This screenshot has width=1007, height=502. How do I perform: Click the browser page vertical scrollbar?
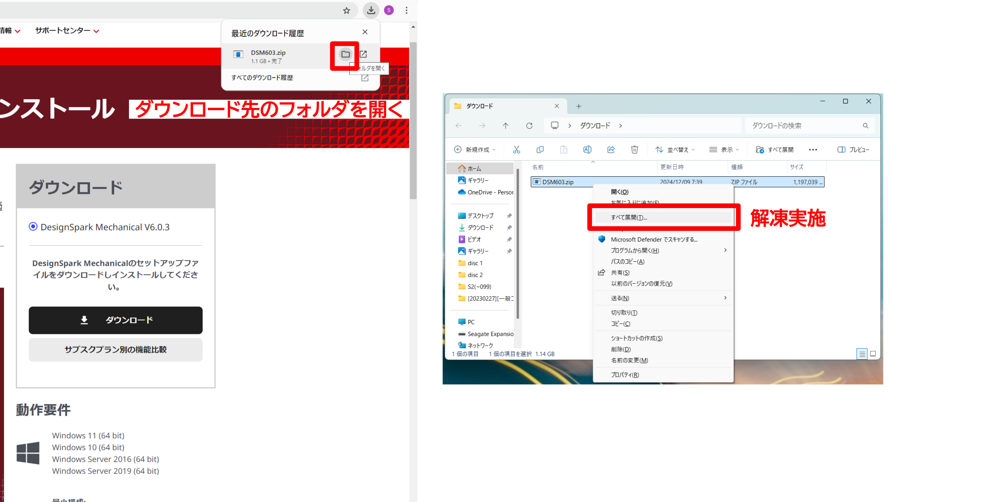click(413, 120)
